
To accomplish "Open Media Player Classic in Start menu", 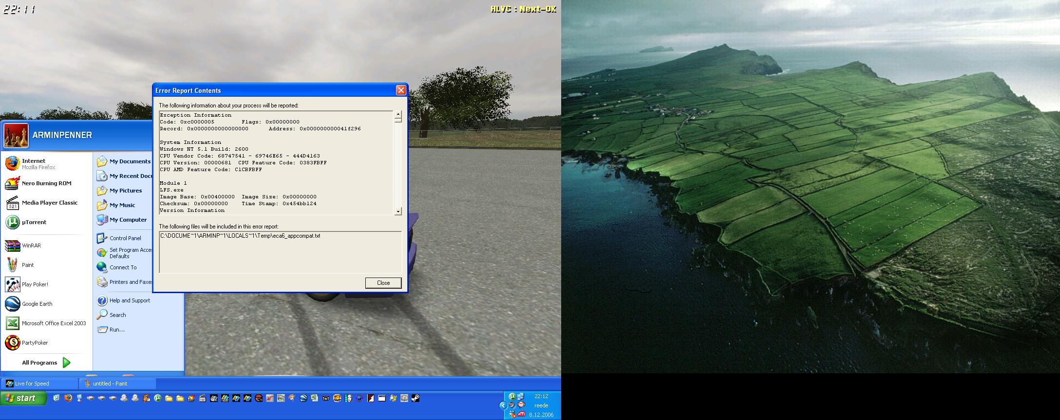I will pos(46,203).
